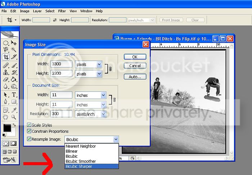Select the Hand tool
The height and width of the screenshot is (175, 252).
click(x=6, y=117)
